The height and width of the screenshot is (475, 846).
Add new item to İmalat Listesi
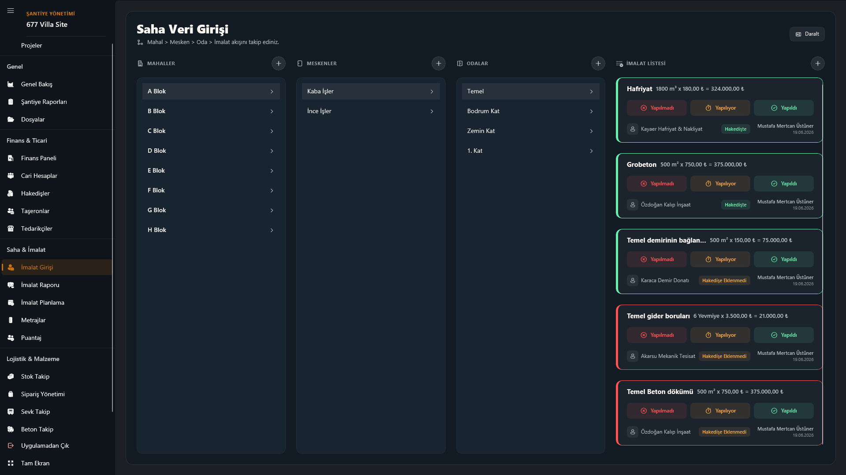(818, 63)
